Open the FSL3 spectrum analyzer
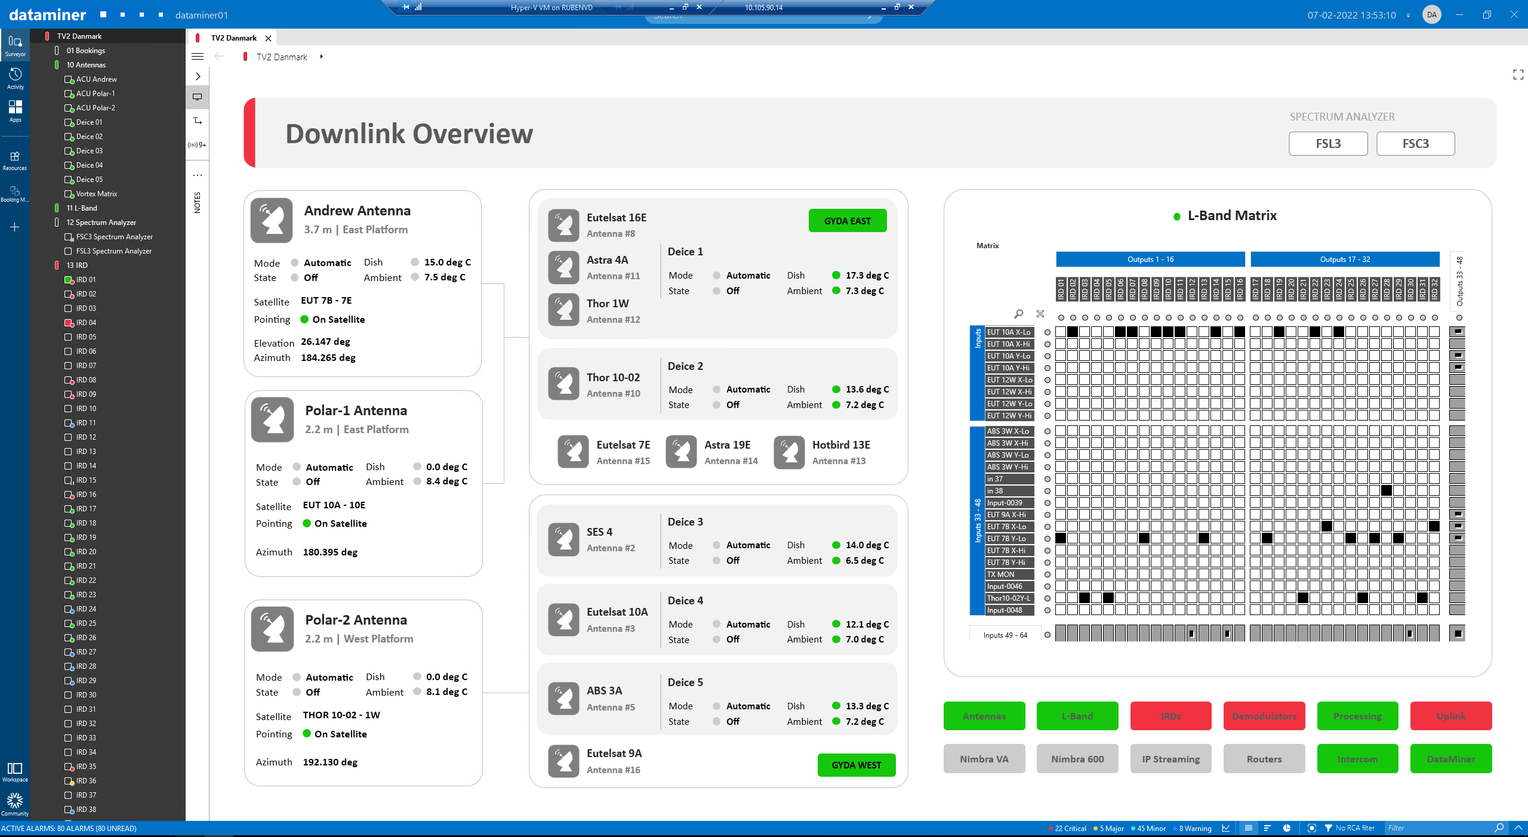 pyautogui.click(x=1328, y=143)
